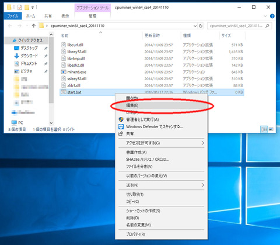Sort by the 種類 column header
This screenshot has width=280, height=245.
[187, 36]
